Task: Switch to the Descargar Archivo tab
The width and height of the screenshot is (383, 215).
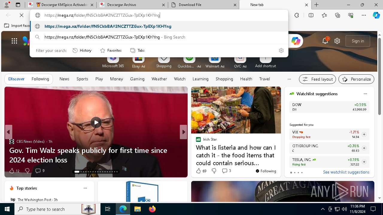Action: [x=132, y=5]
